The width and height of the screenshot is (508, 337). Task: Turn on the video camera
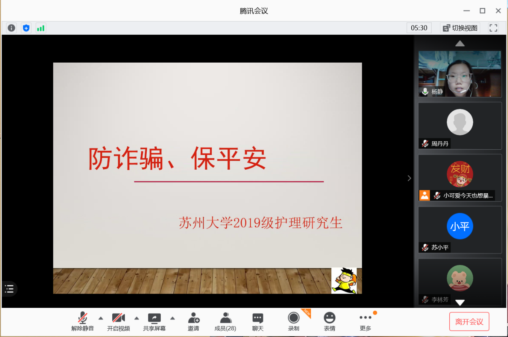(x=118, y=321)
